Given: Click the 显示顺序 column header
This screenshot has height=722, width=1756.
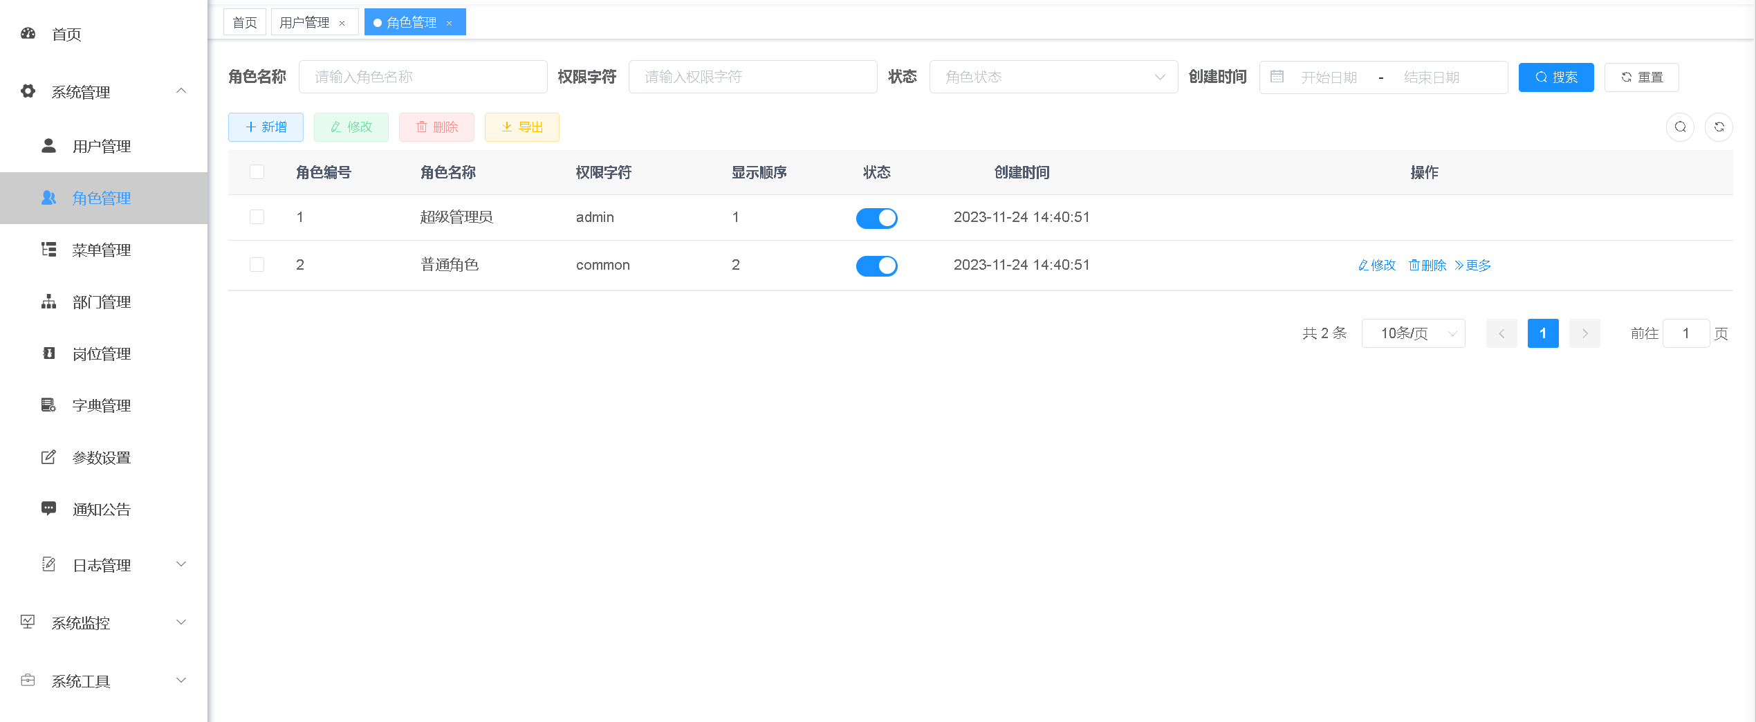Looking at the screenshot, I should (x=759, y=172).
